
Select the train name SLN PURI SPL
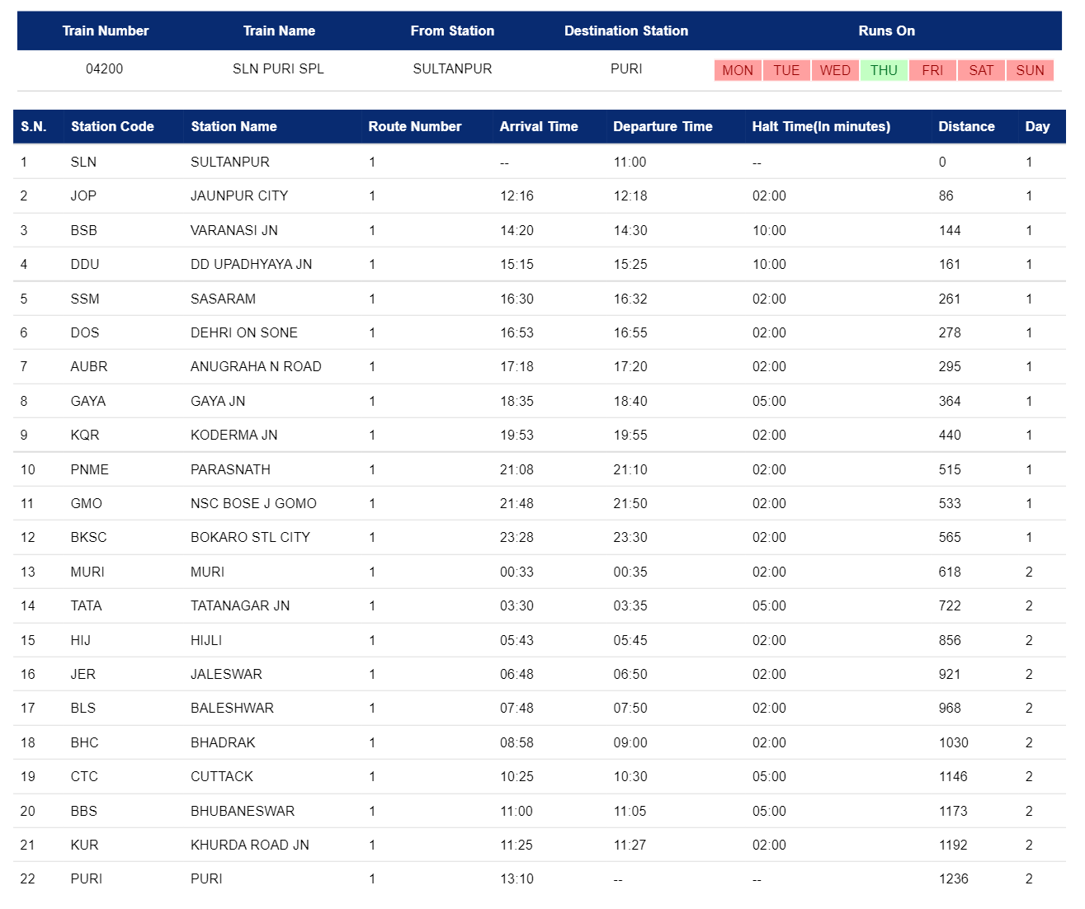point(278,68)
